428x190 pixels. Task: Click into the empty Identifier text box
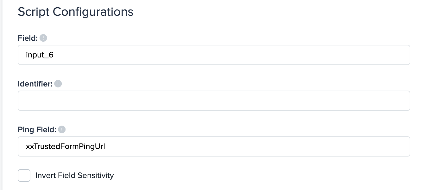[x=214, y=101]
